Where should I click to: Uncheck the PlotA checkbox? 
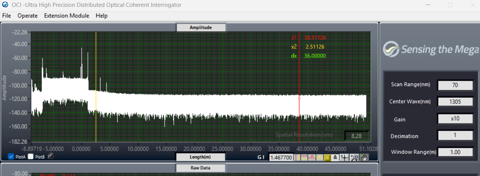(11, 157)
